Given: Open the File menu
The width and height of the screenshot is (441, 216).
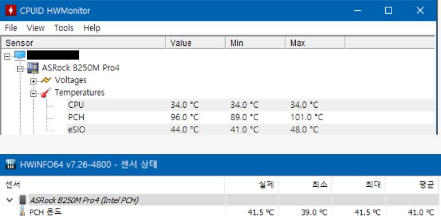Looking at the screenshot, I should coord(11,28).
